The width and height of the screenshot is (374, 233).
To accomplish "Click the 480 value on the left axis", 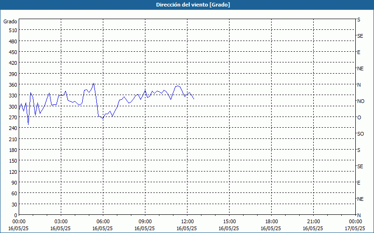I will 14,41.
